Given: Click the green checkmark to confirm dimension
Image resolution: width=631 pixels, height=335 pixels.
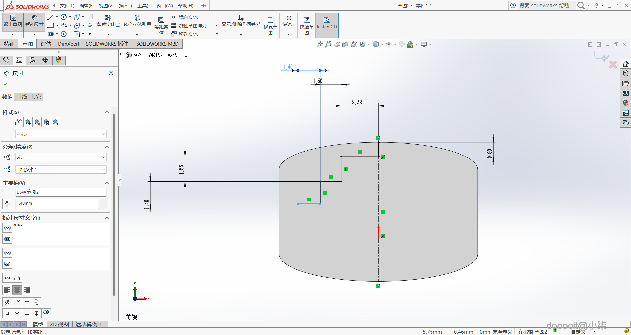Looking at the screenshot, I should pos(5,84).
